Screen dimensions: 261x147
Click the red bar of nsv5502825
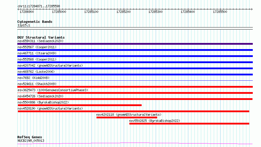pyautogui.click(x=189, y=124)
